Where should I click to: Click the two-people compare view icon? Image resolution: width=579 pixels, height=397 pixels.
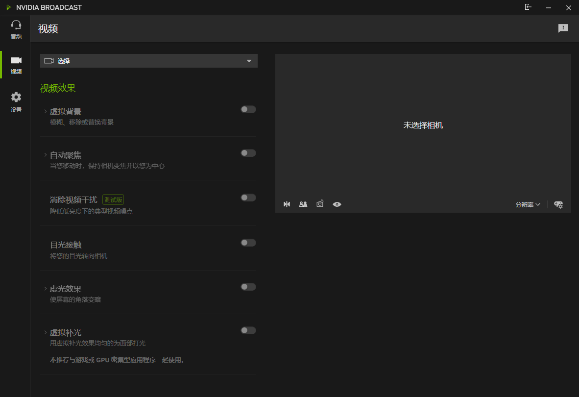(303, 204)
